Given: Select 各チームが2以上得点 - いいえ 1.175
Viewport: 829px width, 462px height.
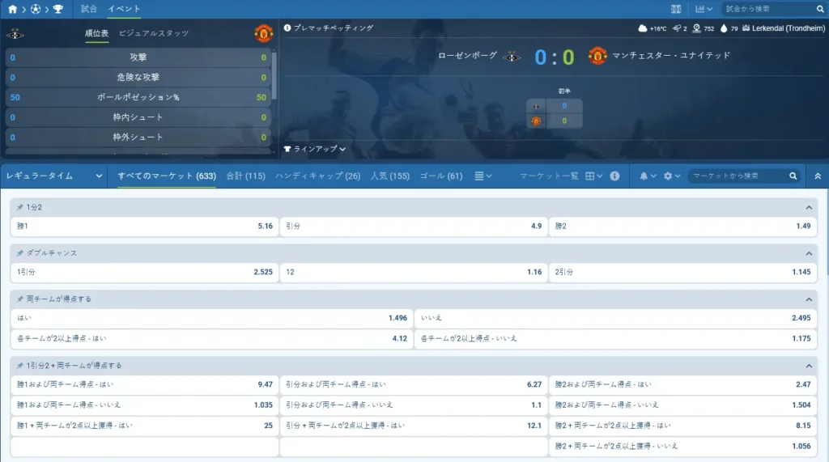Looking at the screenshot, I should pos(616,339).
